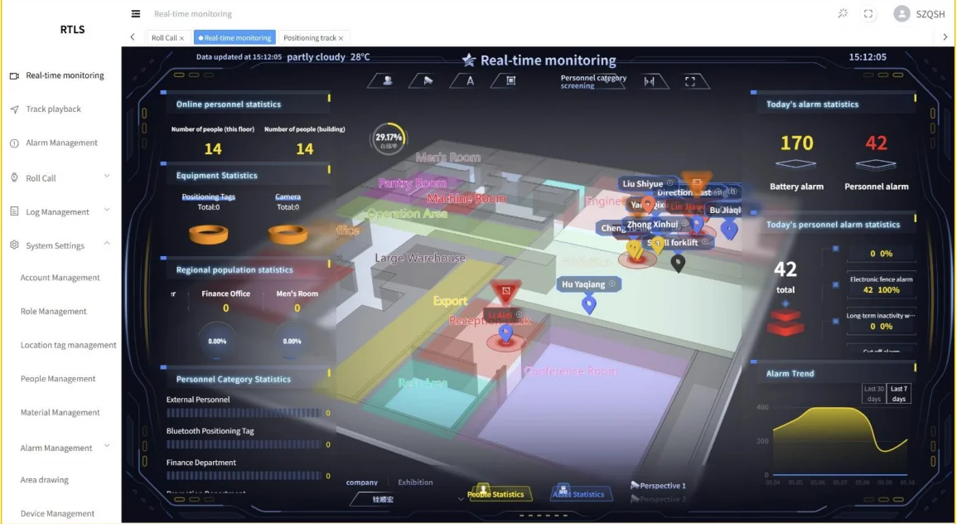Open the SZQSH user avatar
The width and height of the screenshot is (957, 524).
[x=901, y=13]
